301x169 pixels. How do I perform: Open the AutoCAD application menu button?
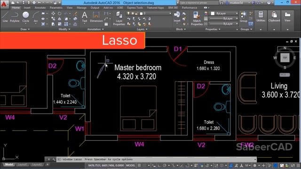point(4,4)
